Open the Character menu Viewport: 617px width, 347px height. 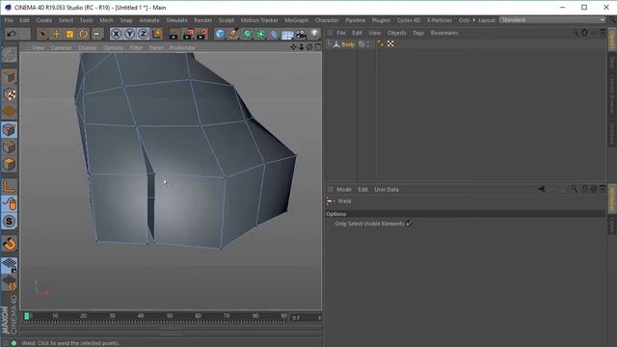[327, 20]
